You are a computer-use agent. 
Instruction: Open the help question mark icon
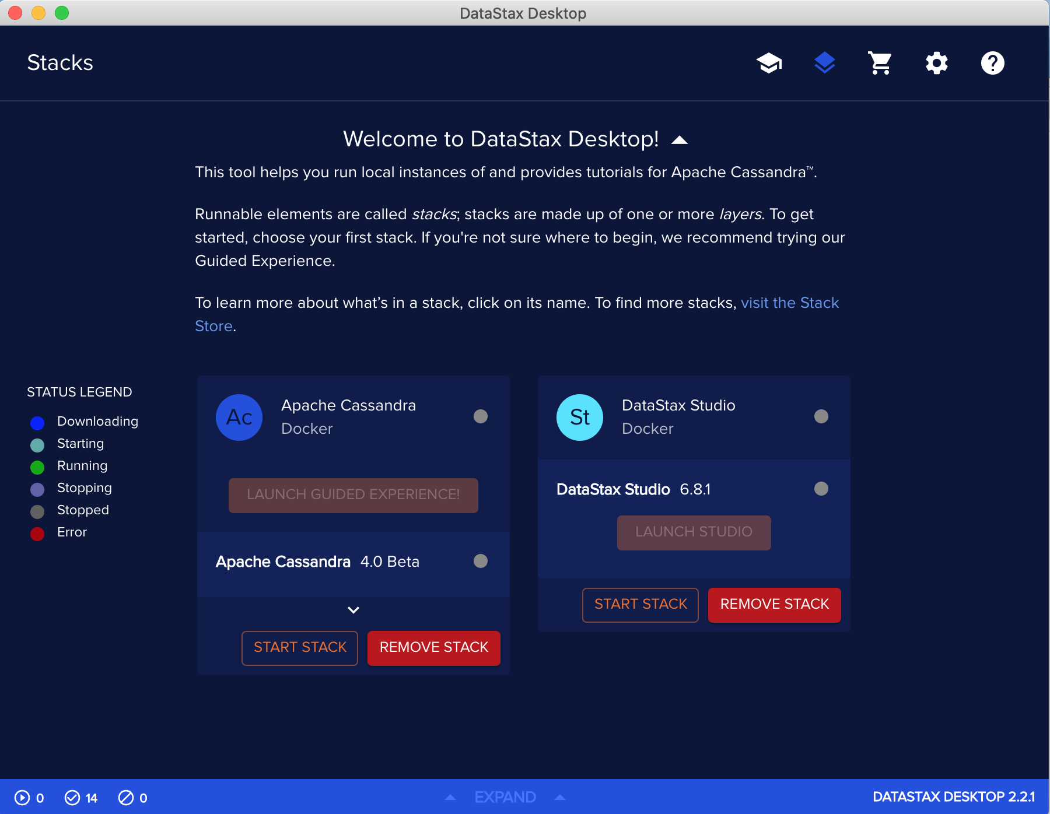992,62
